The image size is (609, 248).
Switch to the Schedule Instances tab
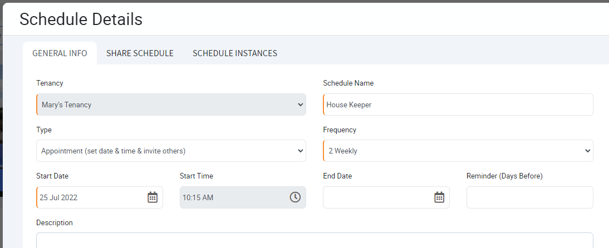tap(234, 53)
